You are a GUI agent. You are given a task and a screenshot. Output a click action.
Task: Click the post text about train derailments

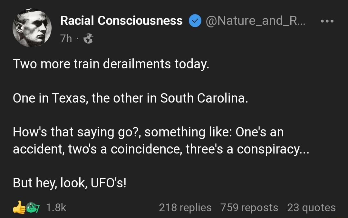click(111, 64)
